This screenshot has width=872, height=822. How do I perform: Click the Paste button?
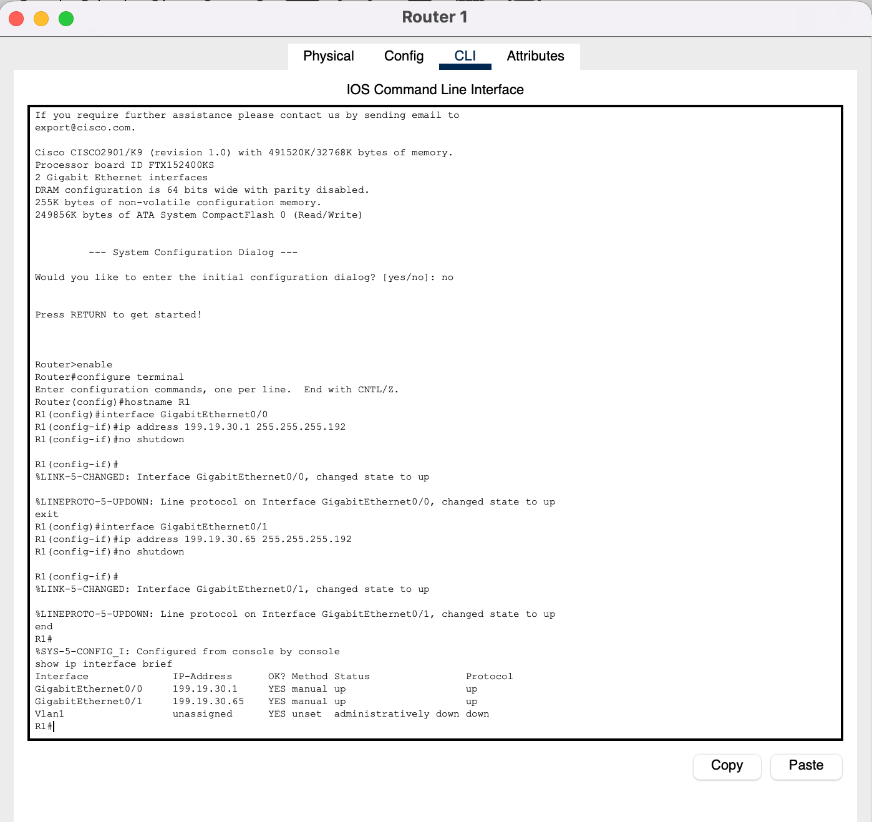pos(806,766)
